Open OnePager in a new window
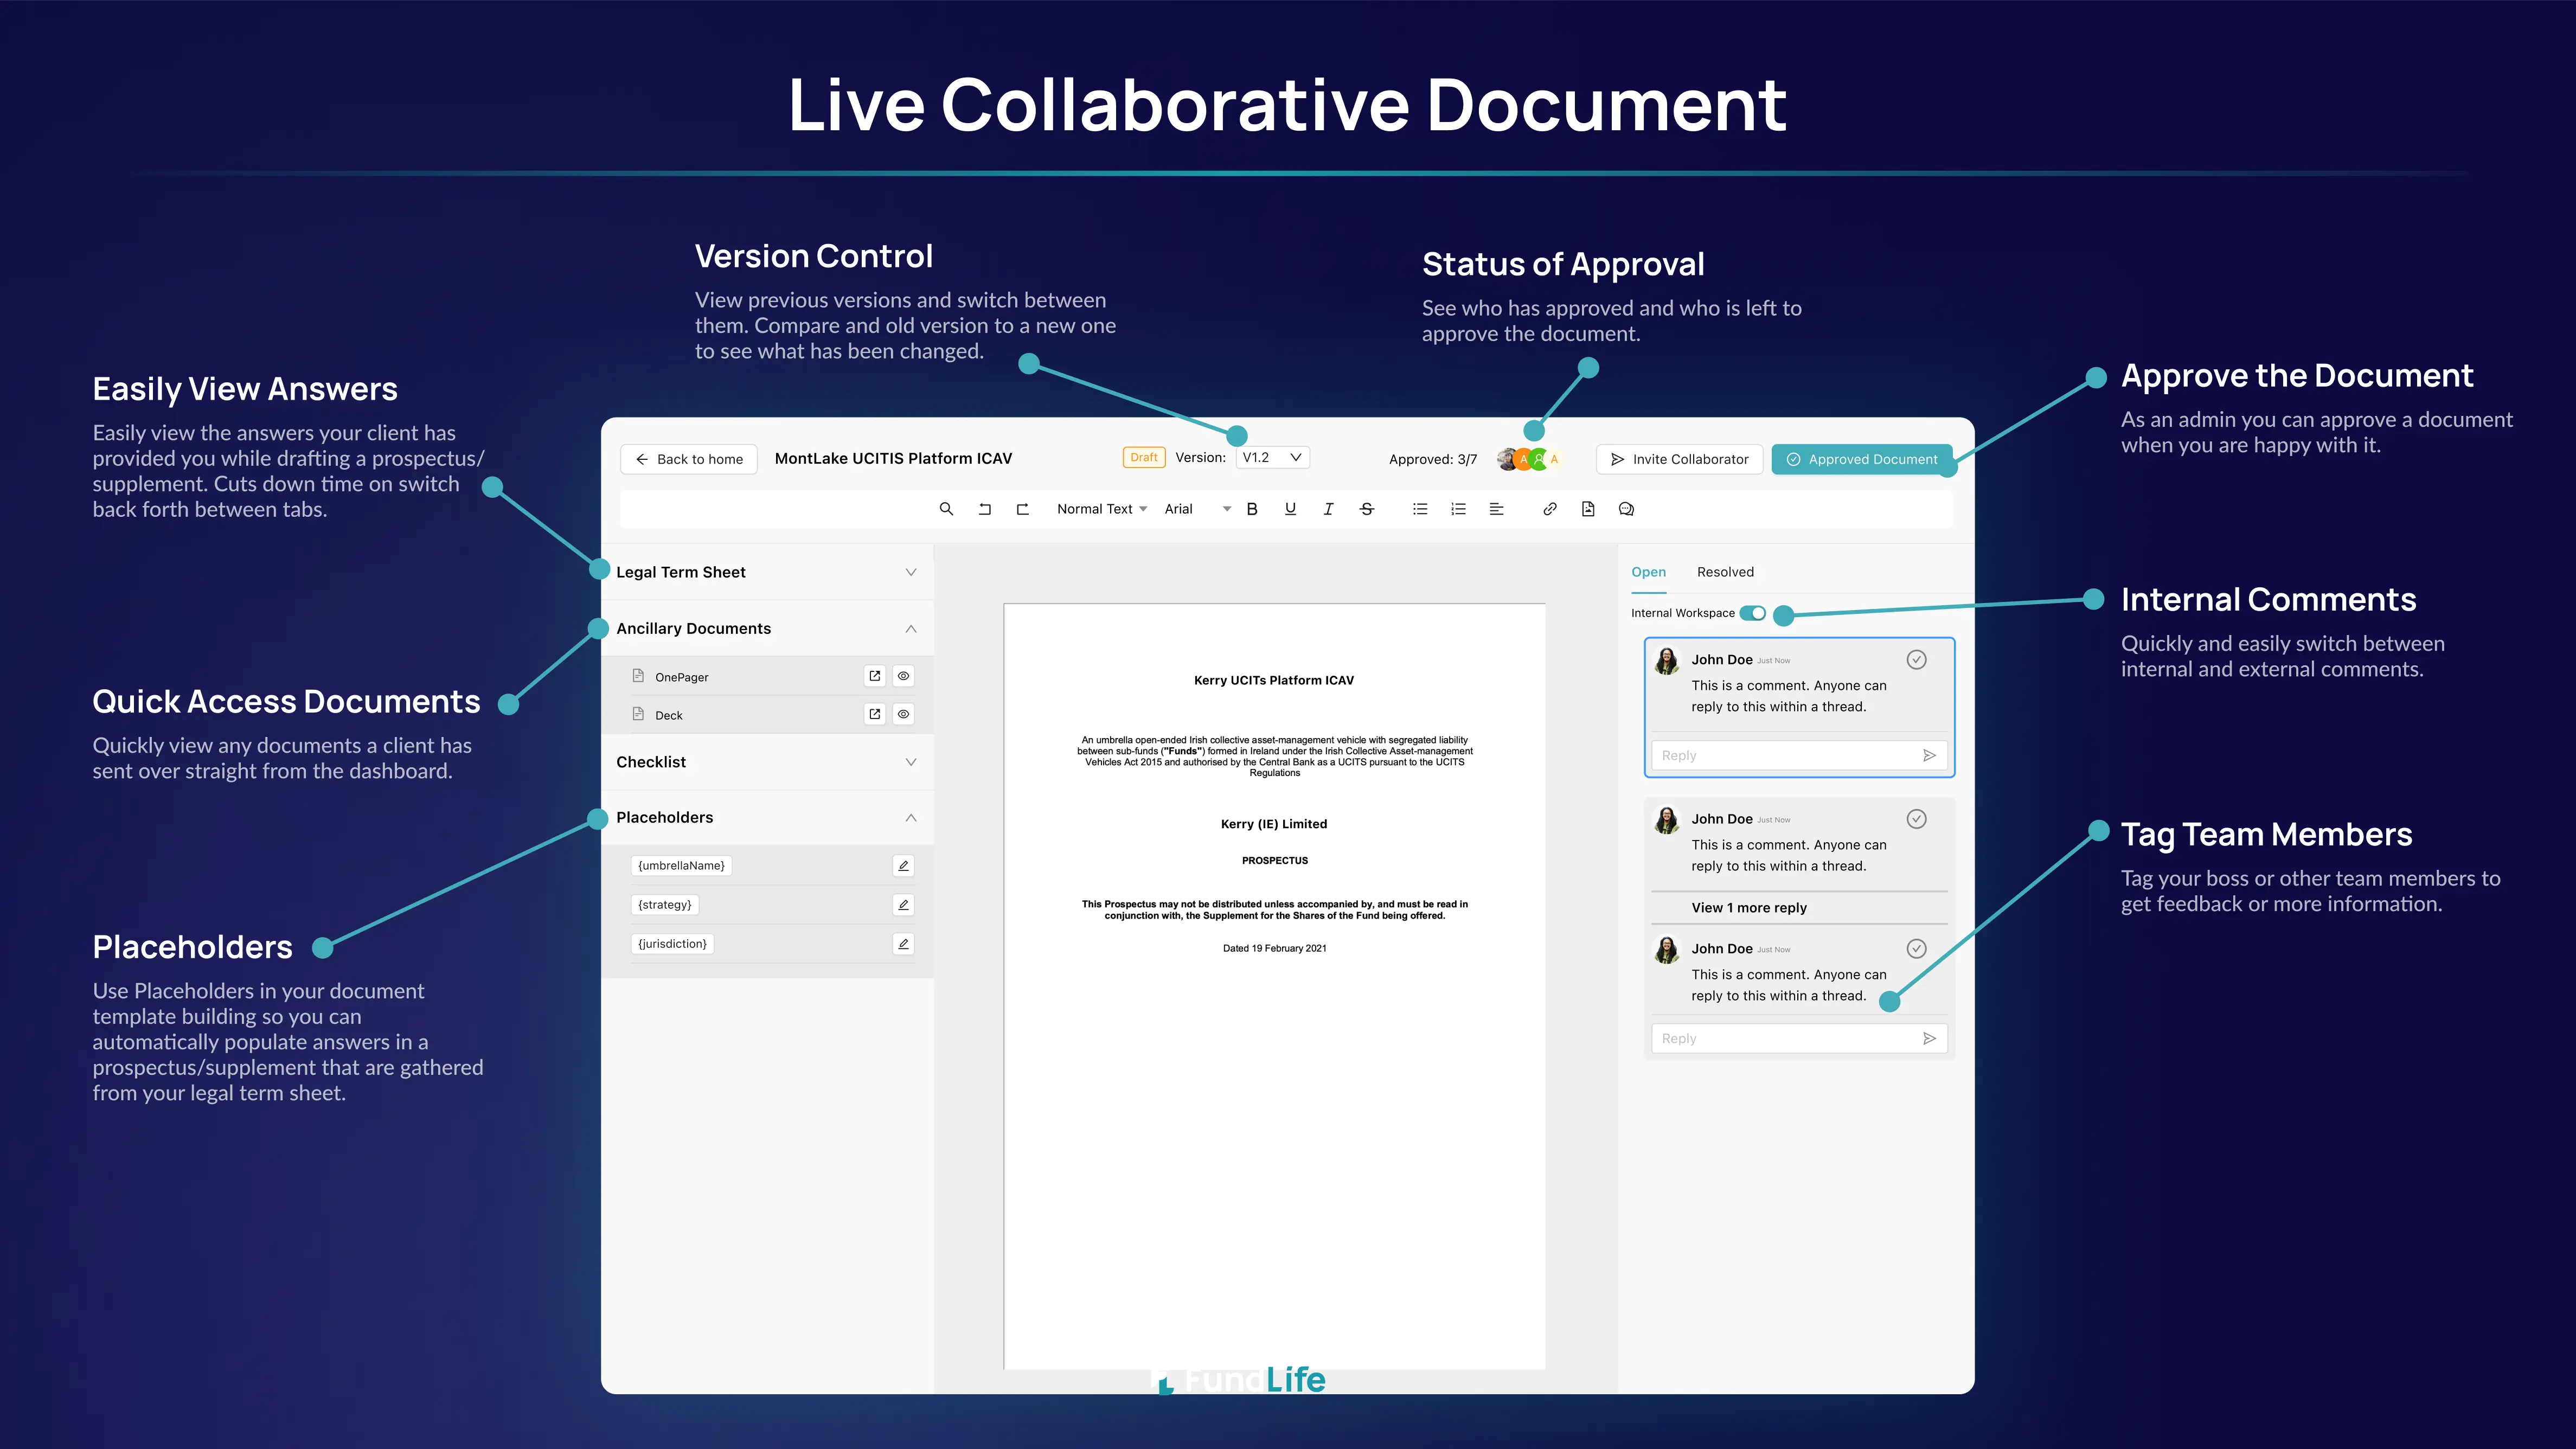2576x1449 pixels. pos(875,676)
